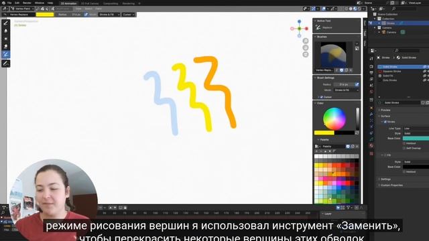The height and width of the screenshot is (241, 429).
Task: Switch to the Compositing workspace tab
Action: [x=111, y=3]
